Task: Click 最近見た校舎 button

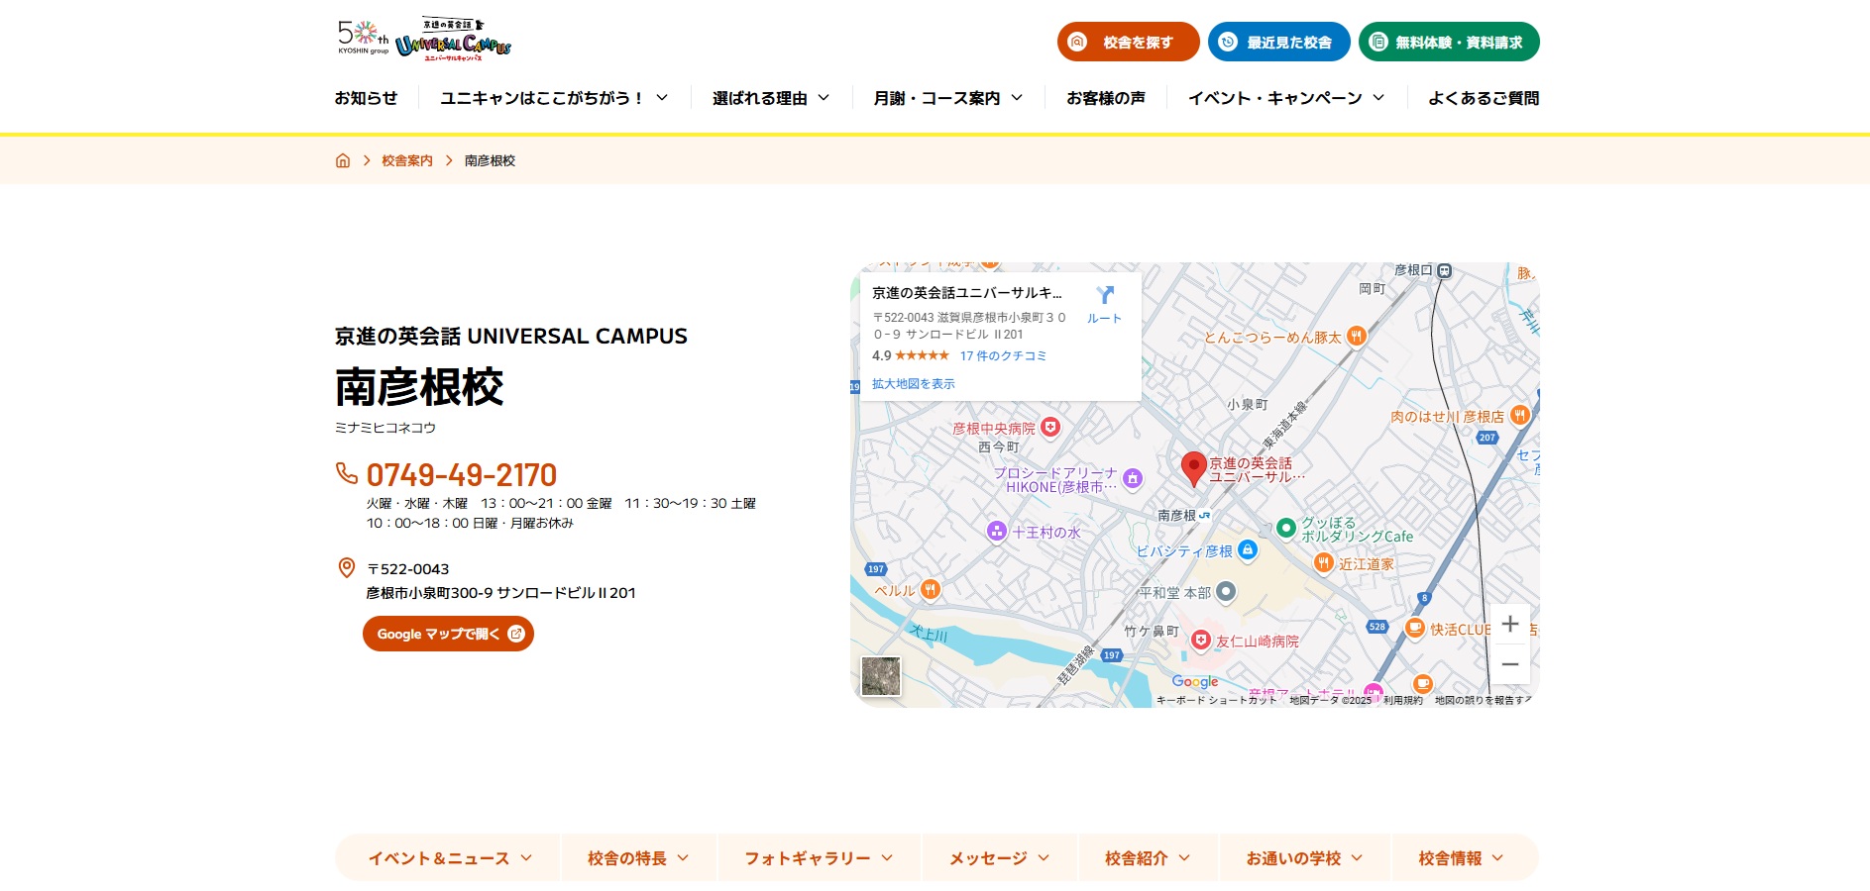Action: 1279,42
